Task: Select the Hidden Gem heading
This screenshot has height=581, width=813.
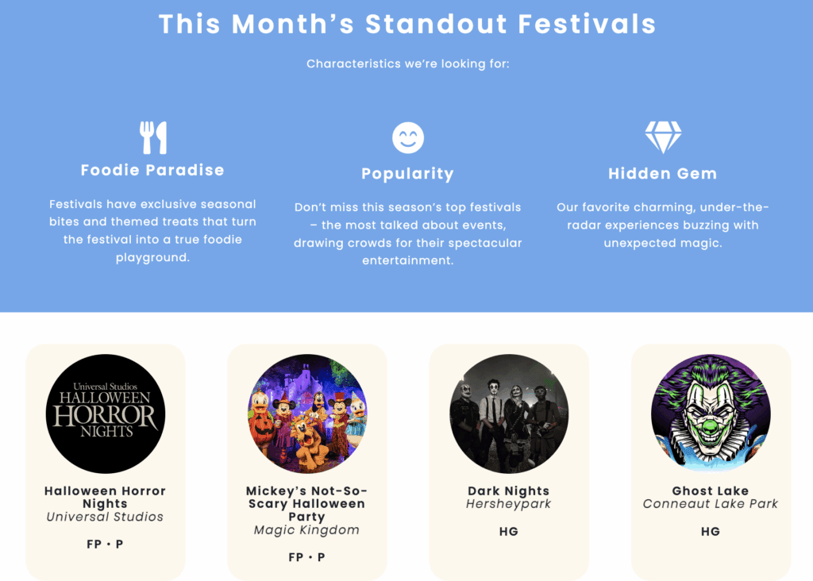Action: 663,174
